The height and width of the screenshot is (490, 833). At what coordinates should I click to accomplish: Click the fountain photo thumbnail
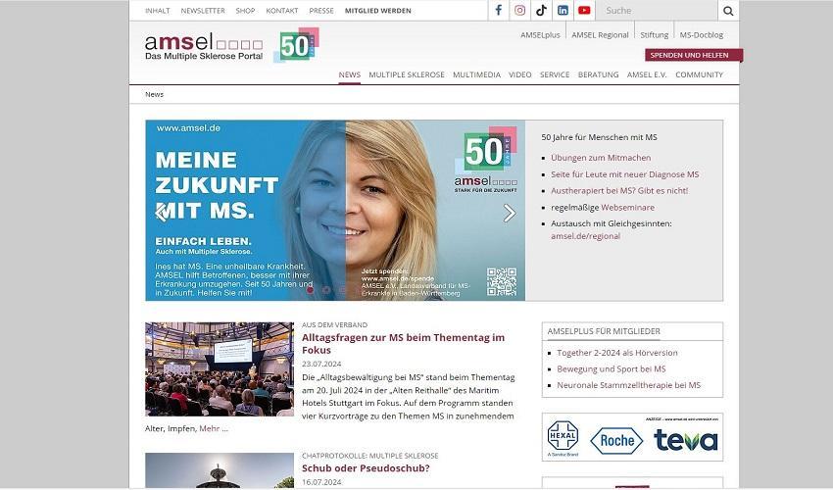coord(220,470)
